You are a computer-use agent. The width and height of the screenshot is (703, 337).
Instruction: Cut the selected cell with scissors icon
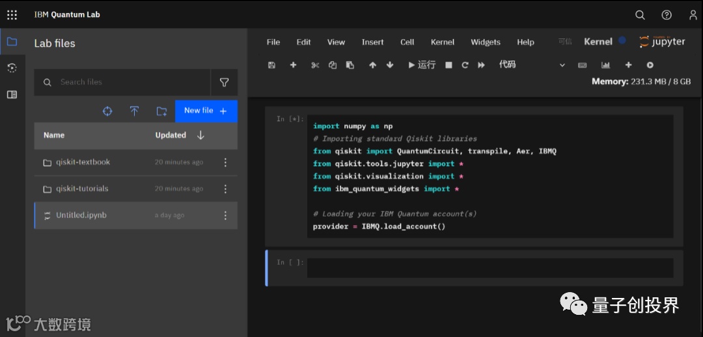pyautogui.click(x=315, y=65)
